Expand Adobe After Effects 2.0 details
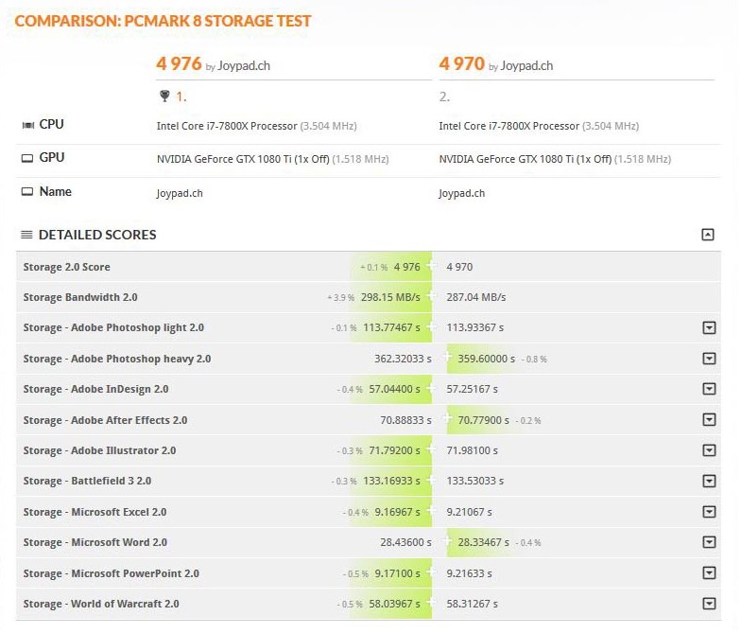The image size is (741, 633). click(x=709, y=420)
